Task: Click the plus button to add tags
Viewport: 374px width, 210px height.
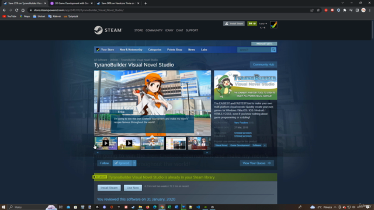Action: click(265, 145)
